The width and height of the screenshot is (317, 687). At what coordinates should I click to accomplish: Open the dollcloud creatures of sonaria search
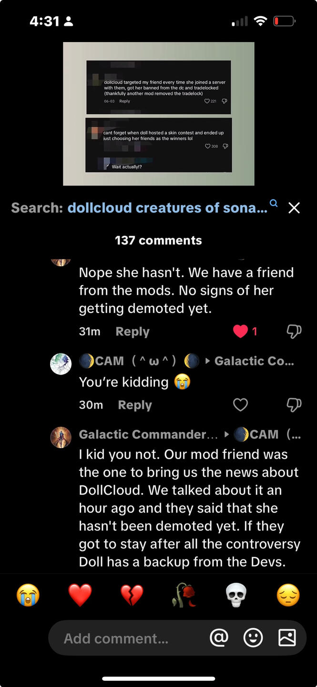point(167,208)
